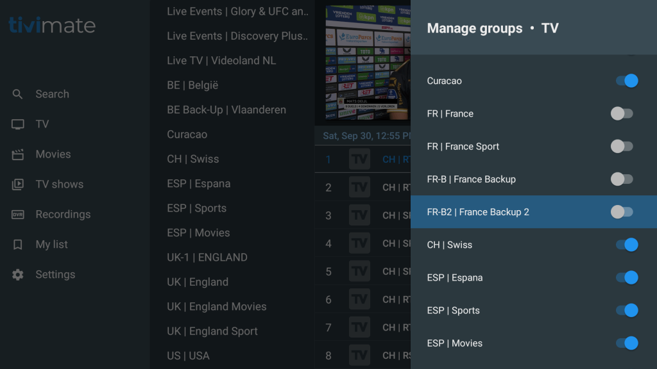
Task: Select BE | België group in list
Action: click(192, 85)
